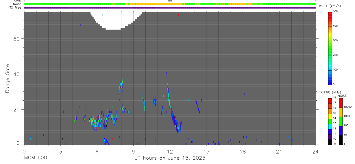Click the blue segment of NOISE legend
This screenshot has height=164, width=355.
[341, 131]
